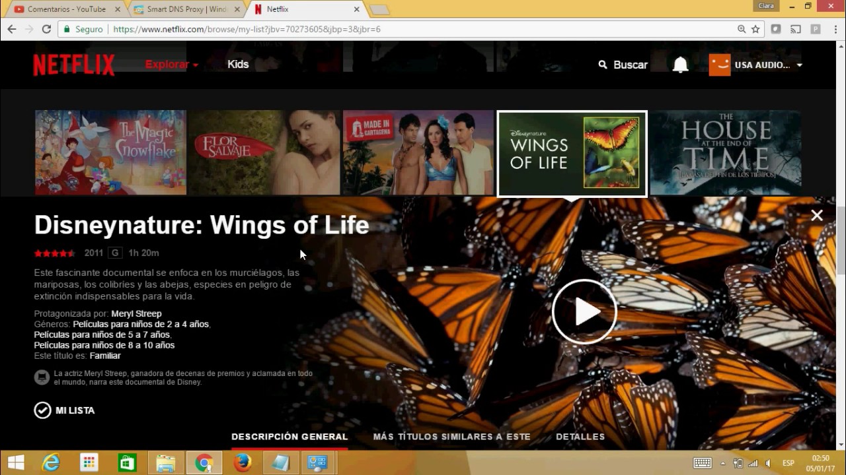
Task: Open the network signal tray icon
Action: tap(753, 463)
